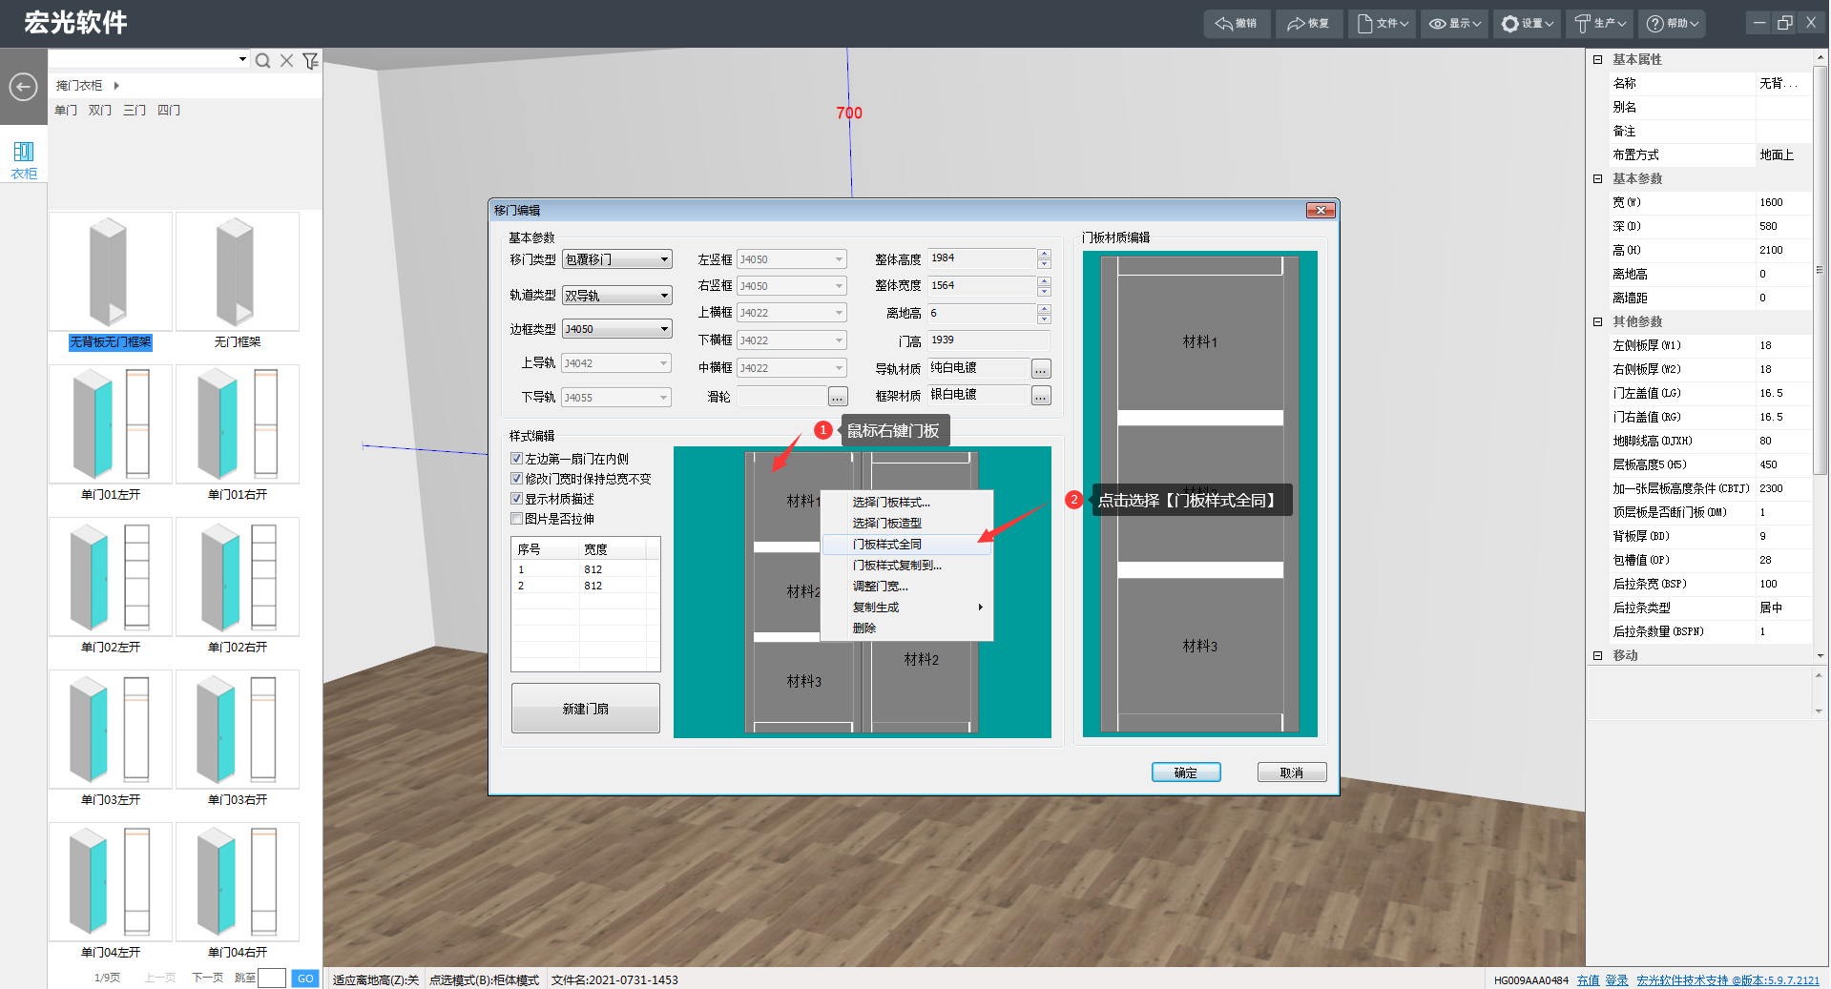The height and width of the screenshot is (989, 1831).
Task: Click 新建门扇 button
Action: (586, 709)
